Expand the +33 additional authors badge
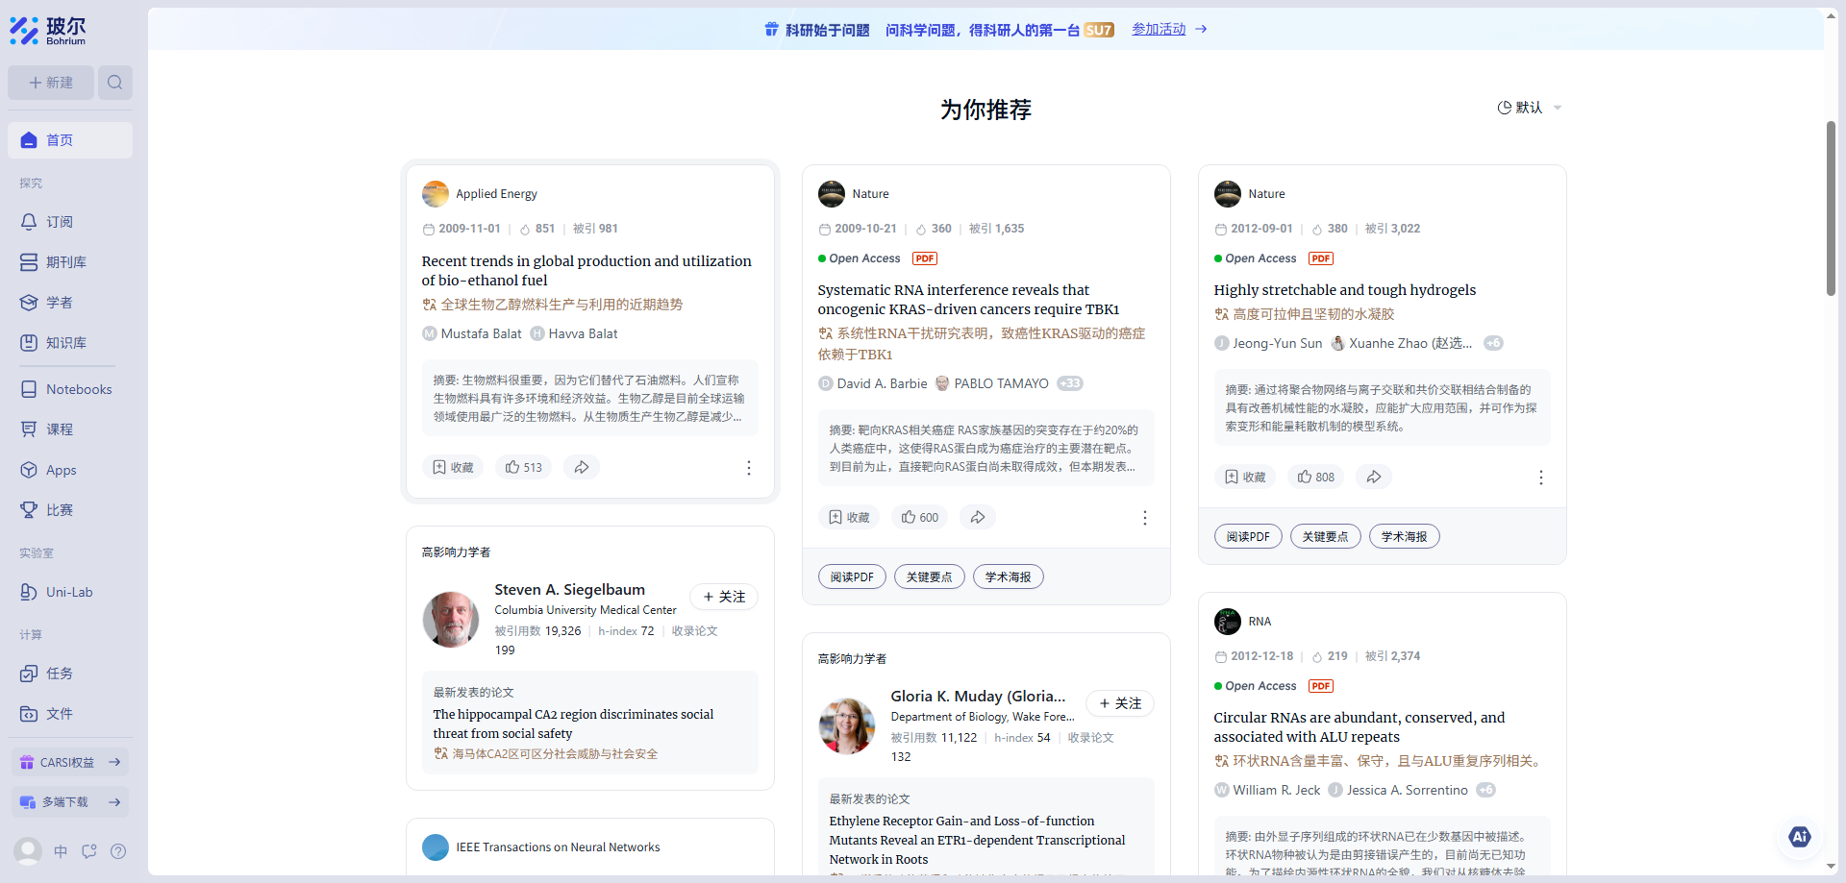Image resolution: width=1846 pixels, height=883 pixels. [x=1070, y=383]
